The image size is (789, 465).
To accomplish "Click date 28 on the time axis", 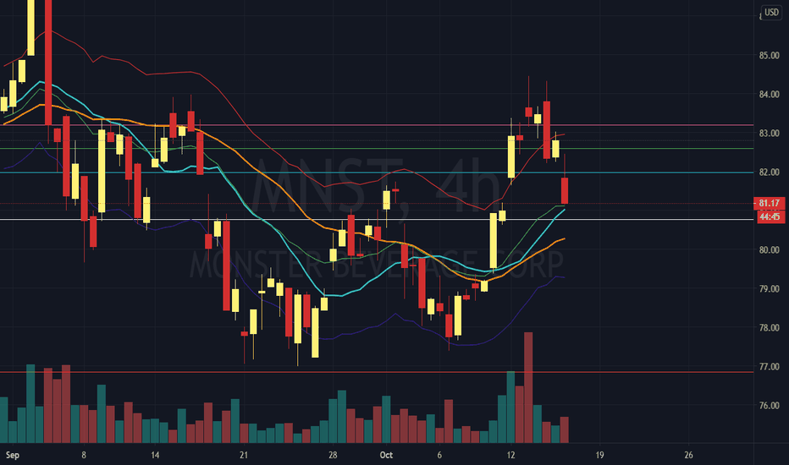I will 333,455.
